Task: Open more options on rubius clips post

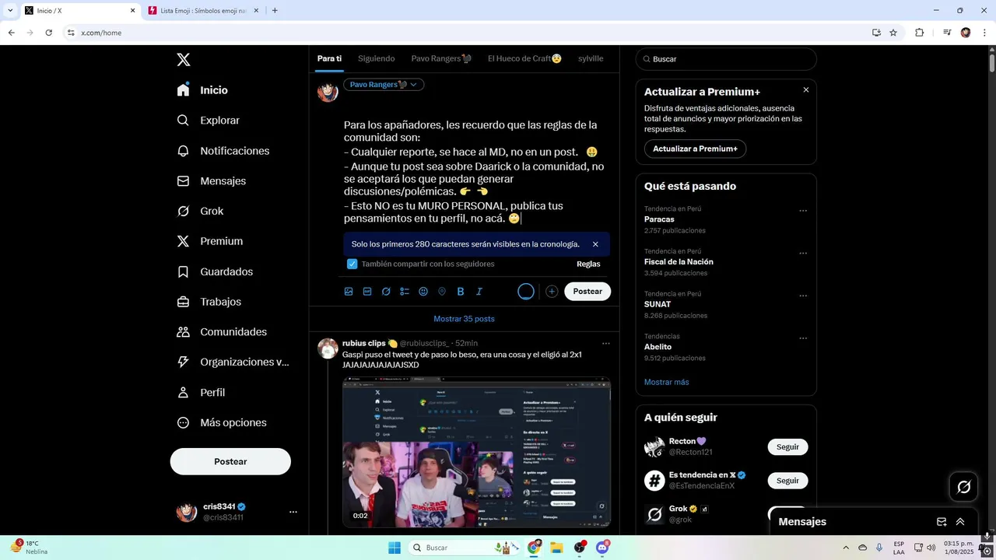Action: [x=606, y=344]
